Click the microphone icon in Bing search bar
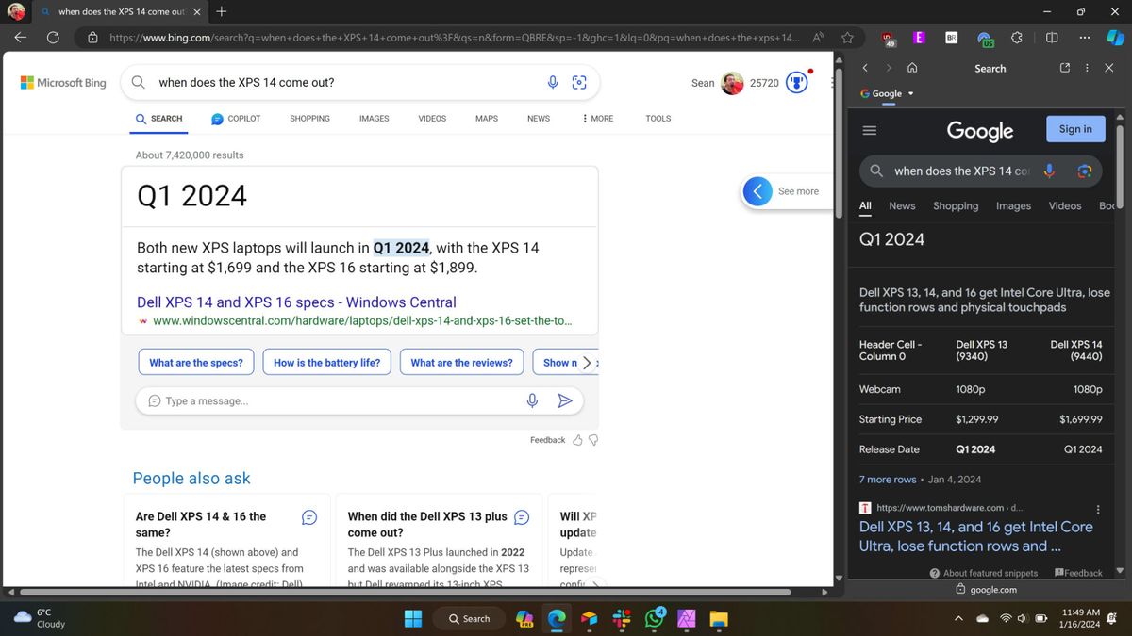The height and width of the screenshot is (636, 1132). (x=553, y=82)
